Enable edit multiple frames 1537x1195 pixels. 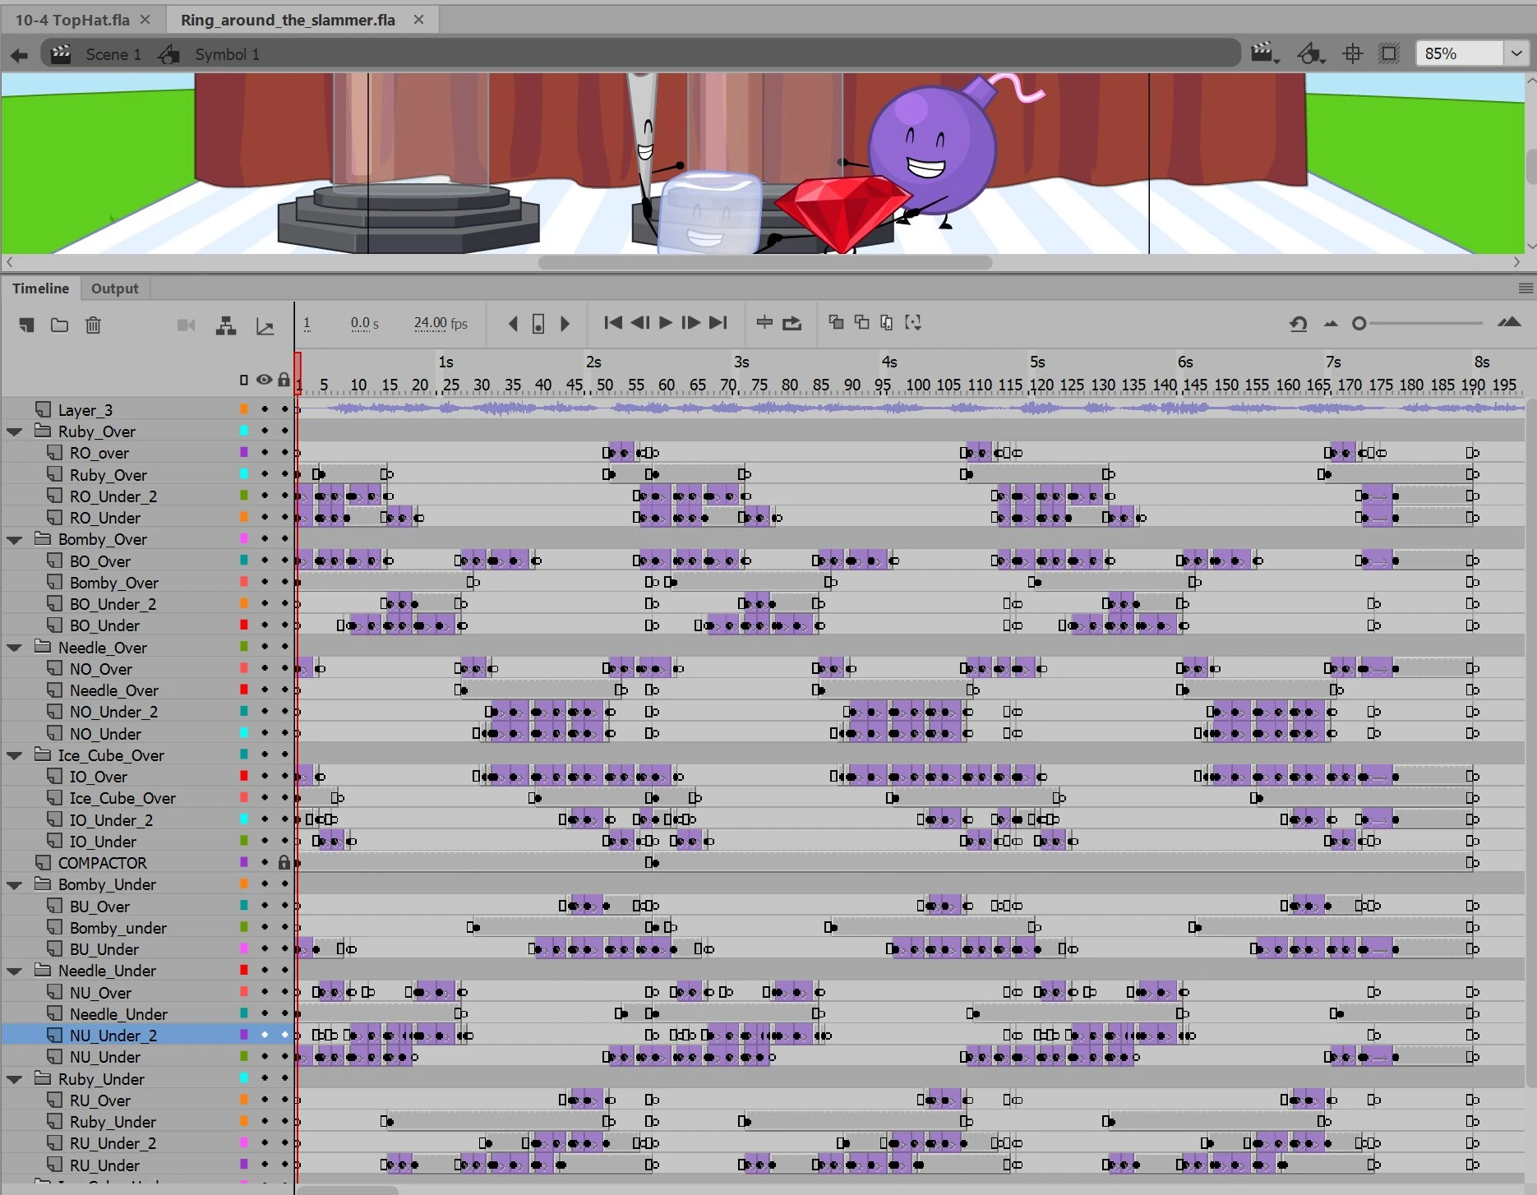tap(887, 322)
